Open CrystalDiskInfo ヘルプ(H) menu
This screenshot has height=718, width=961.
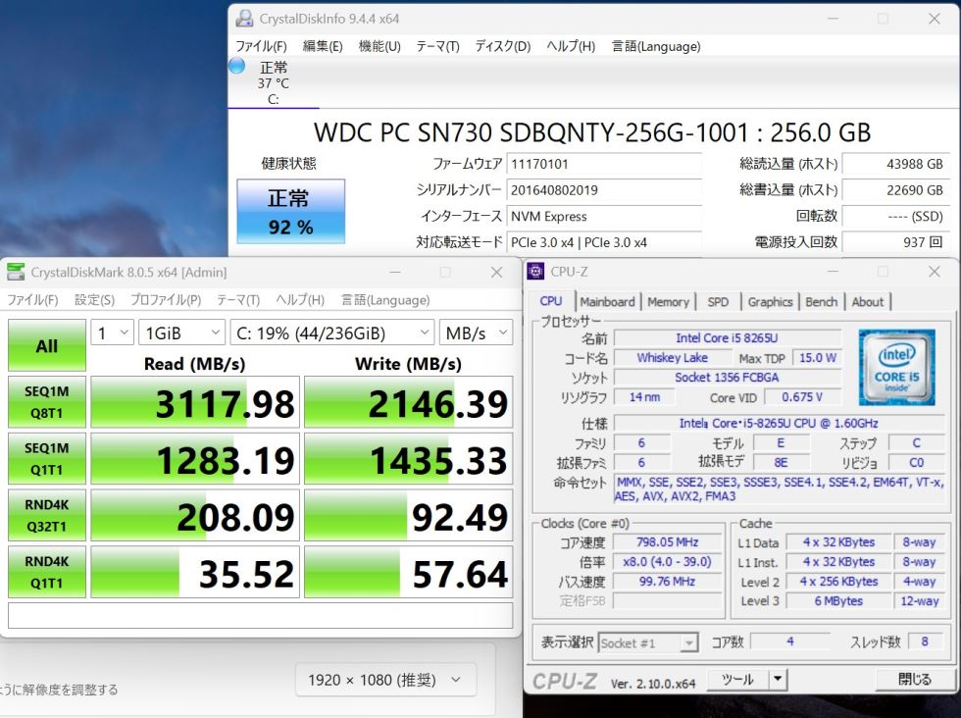pyautogui.click(x=571, y=47)
